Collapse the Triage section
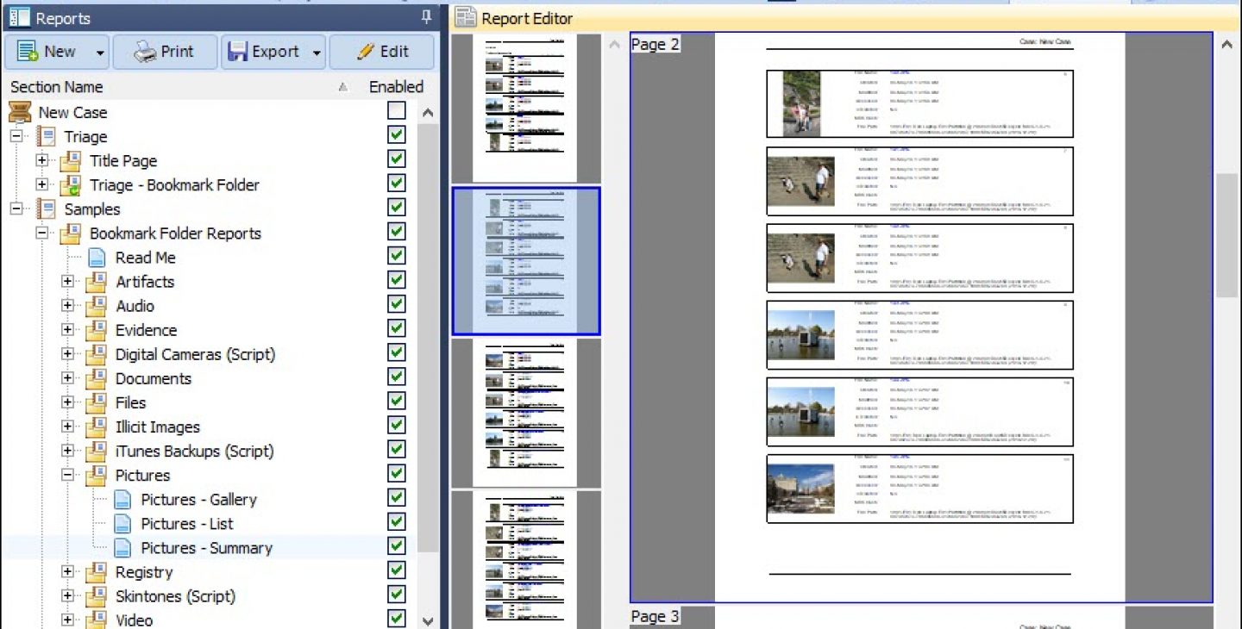This screenshot has height=629, width=1242. point(16,136)
